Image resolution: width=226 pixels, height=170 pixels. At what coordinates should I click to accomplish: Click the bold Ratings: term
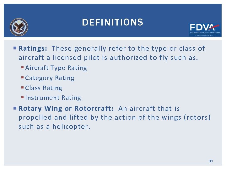33,48
